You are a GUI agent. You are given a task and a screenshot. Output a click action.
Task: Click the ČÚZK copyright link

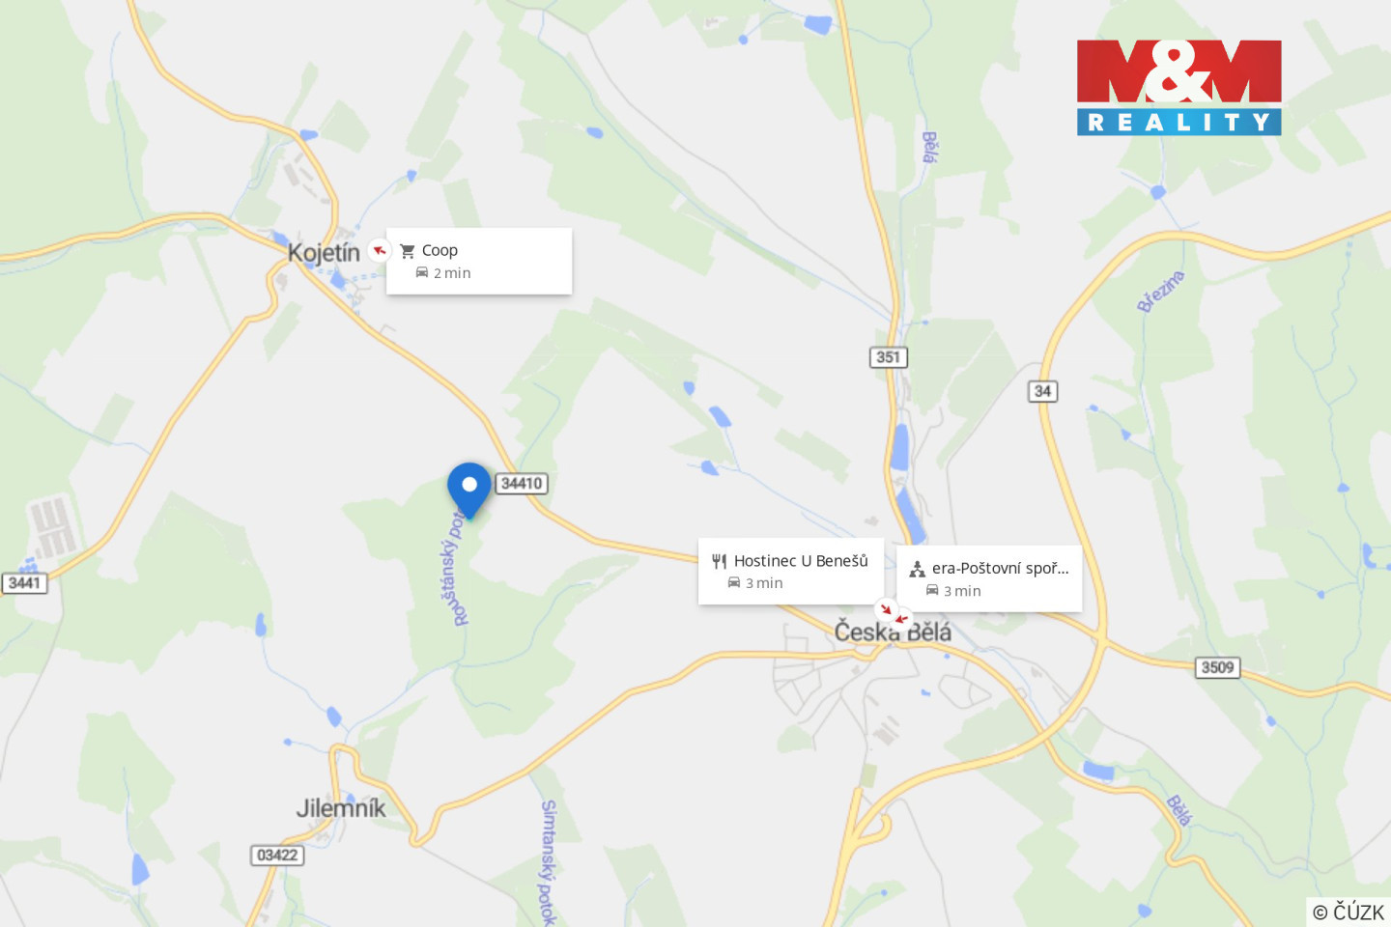coord(1348,912)
